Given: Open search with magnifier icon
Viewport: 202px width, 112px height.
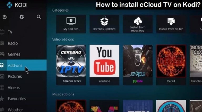Looking at the screenshot, I should (39, 17).
